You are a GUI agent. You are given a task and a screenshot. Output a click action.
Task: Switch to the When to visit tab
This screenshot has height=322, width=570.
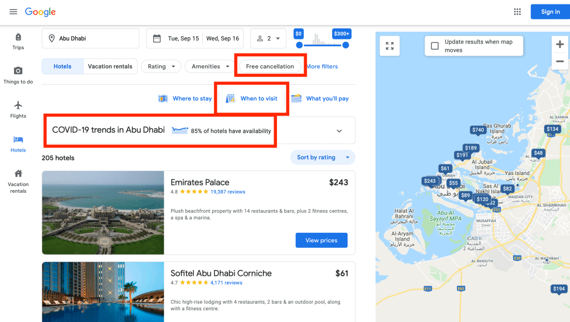tap(252, 99)
